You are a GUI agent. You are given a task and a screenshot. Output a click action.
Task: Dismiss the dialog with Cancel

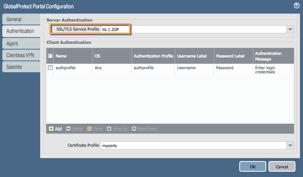(x=282, y=166)
